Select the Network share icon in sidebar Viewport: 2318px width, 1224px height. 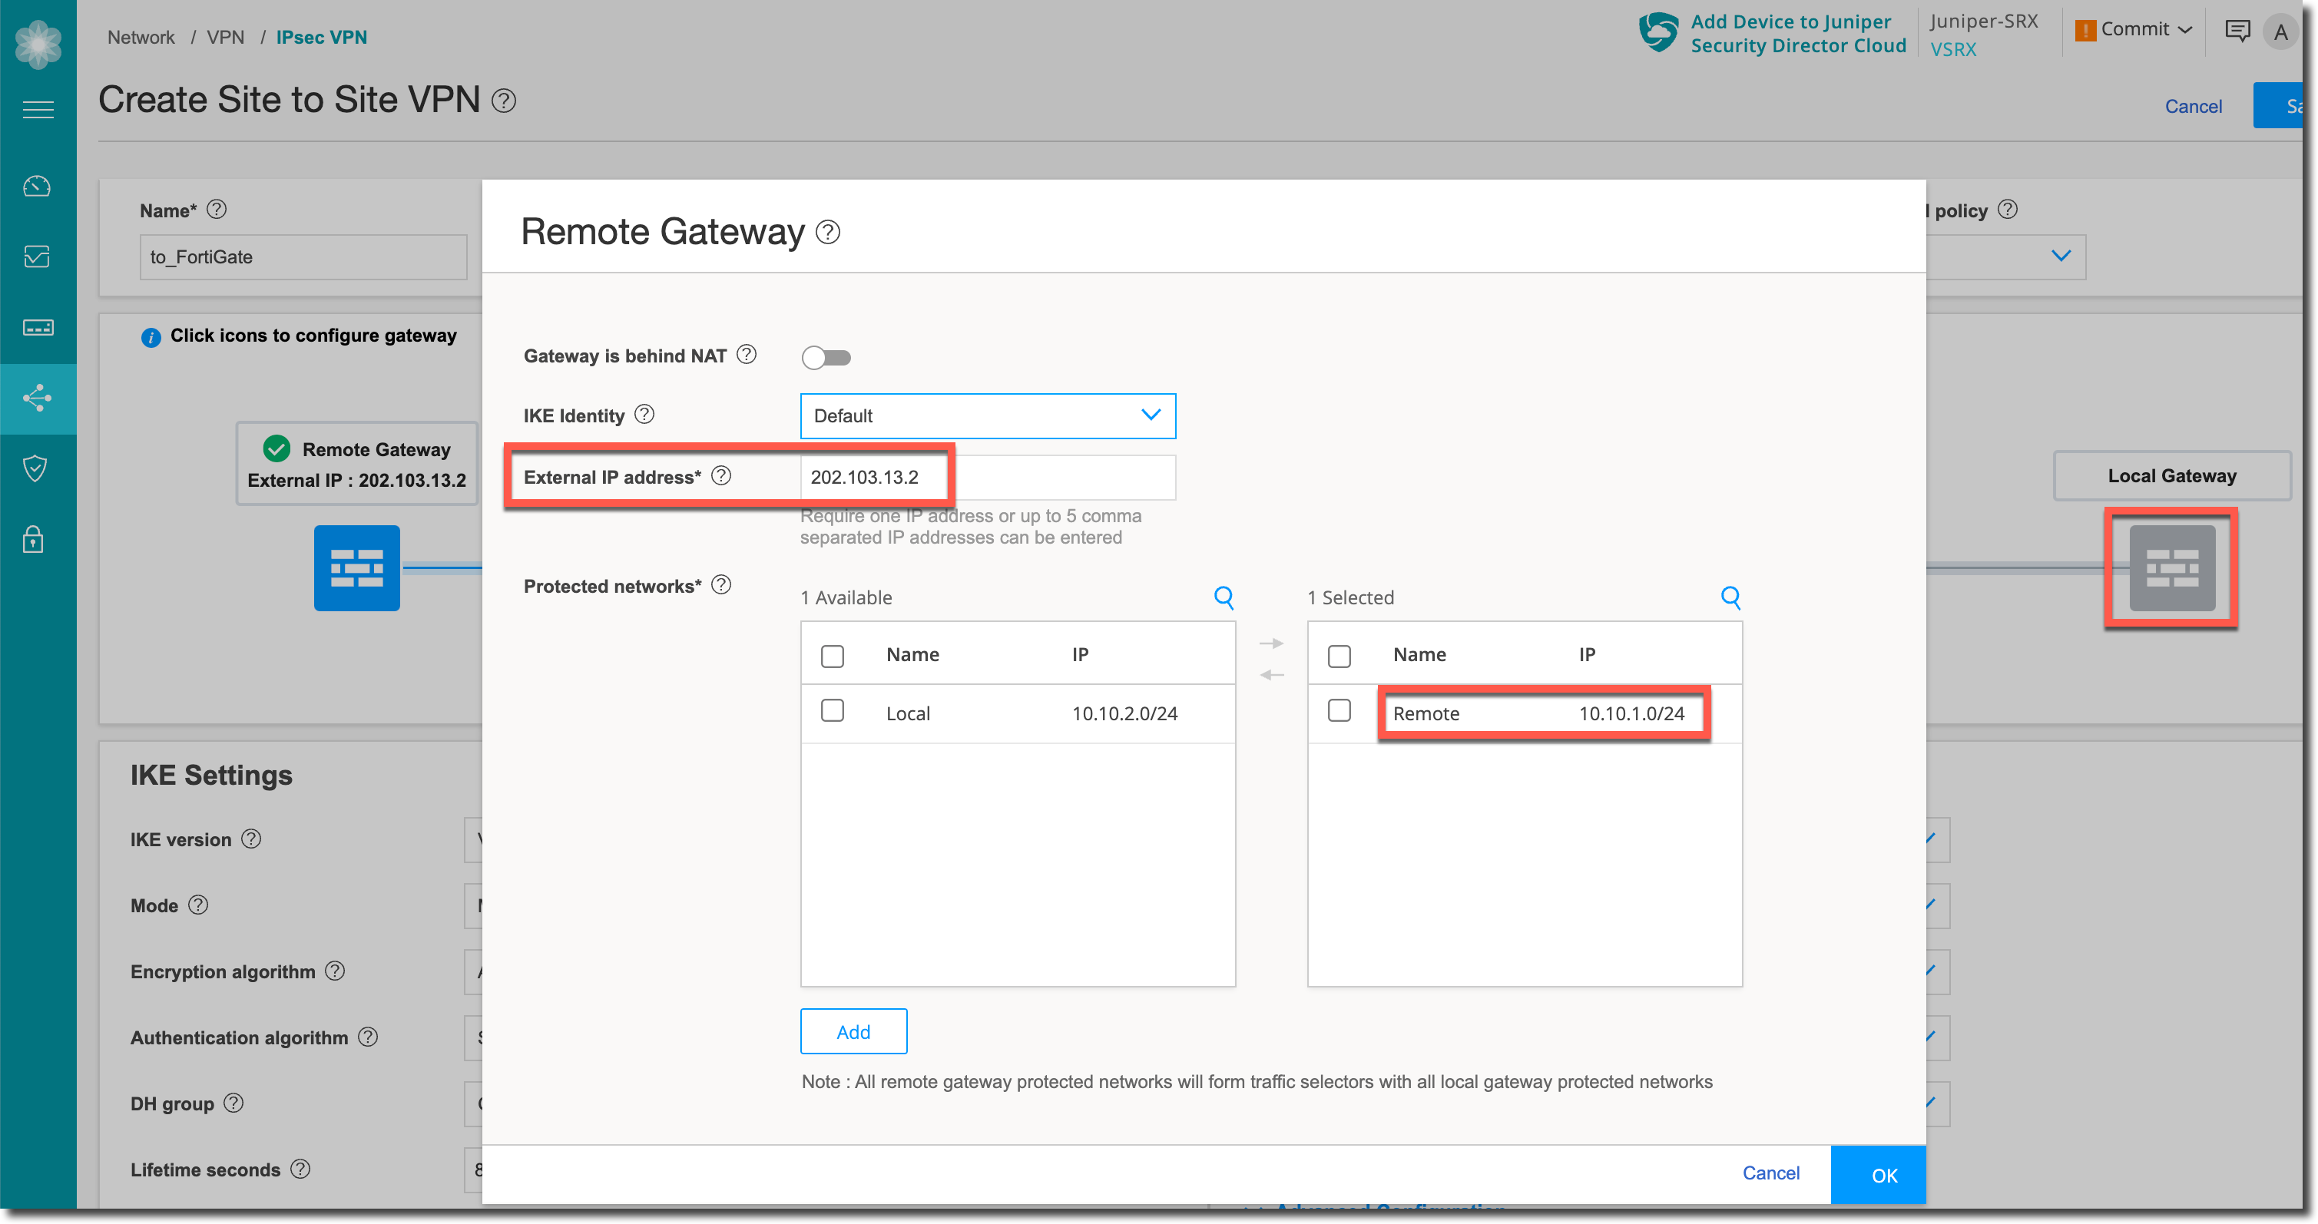click(x=38, y=398)
